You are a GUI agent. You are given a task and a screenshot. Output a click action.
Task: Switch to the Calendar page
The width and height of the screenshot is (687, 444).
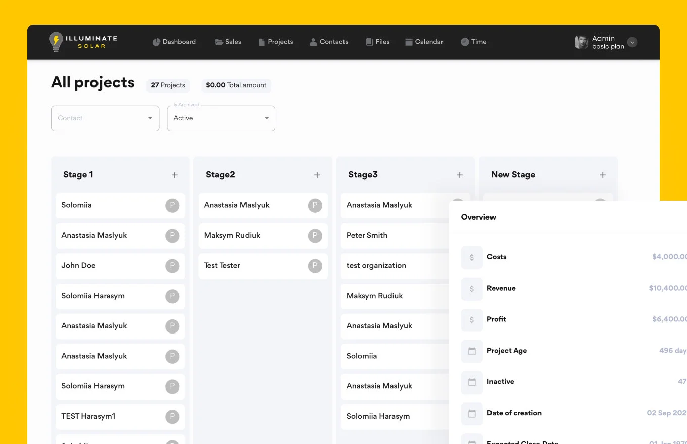[x=424, y=42]
